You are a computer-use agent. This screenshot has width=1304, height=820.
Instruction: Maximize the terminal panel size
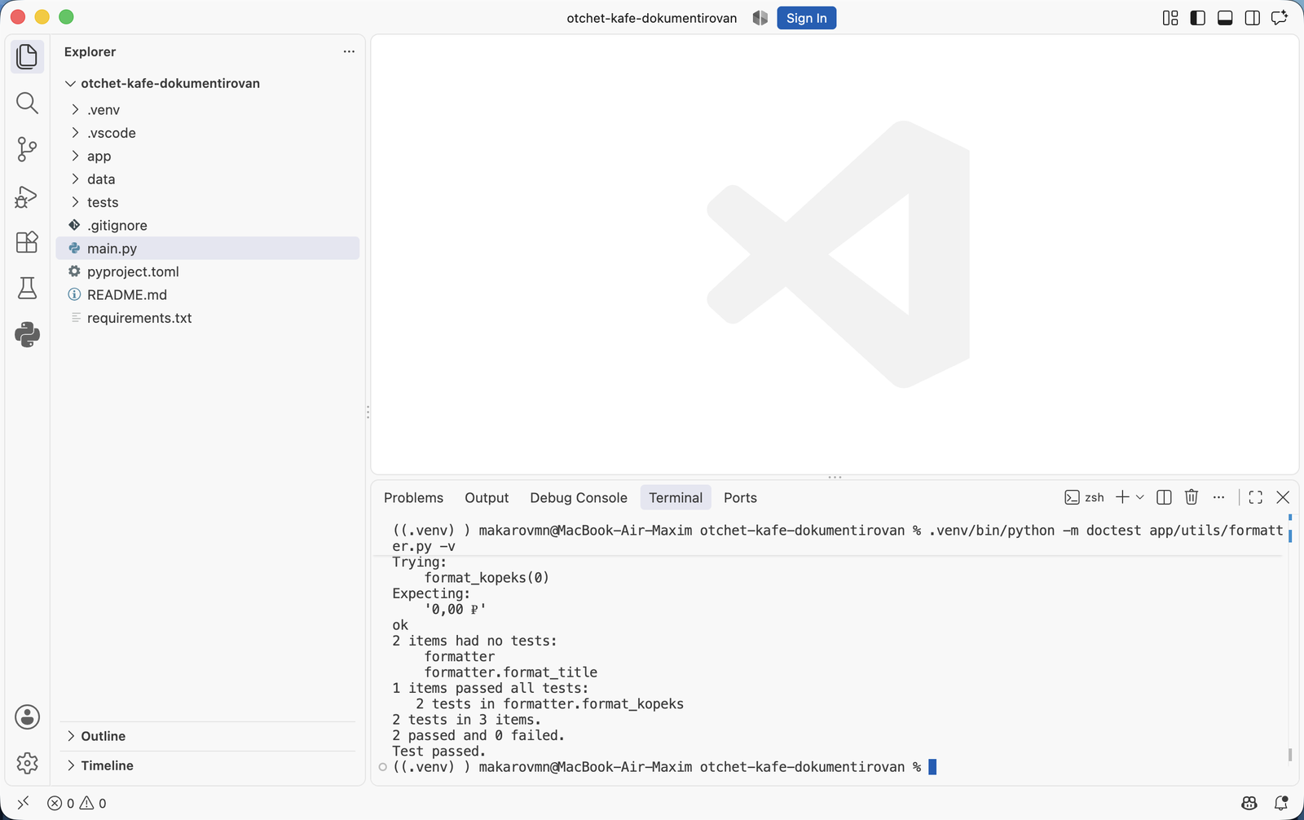(1256, 497)
